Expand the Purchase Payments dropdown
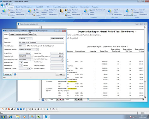The height and width of the screenshot is (119, 149). (x=45, y=12)
